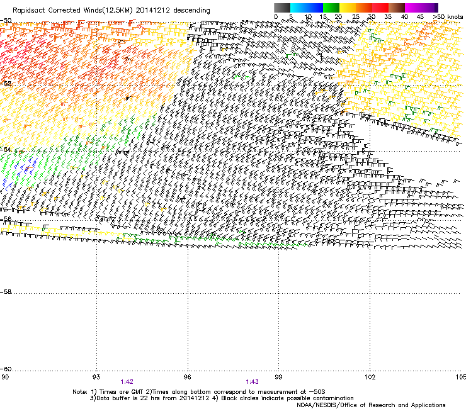Viewport: 466px width, 409px height.
Task: Click the longitude label '99' on the bottom axis
Action: pos(278,377)
